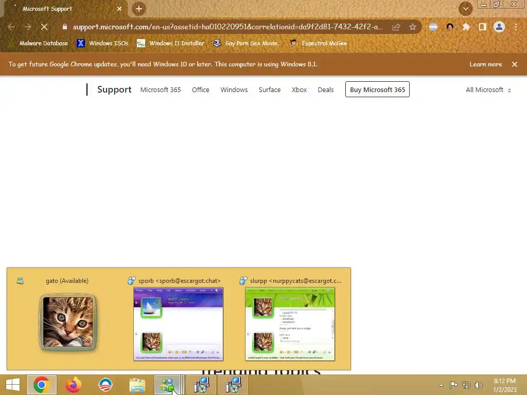Open the Surface menu item

coord(270,89)
